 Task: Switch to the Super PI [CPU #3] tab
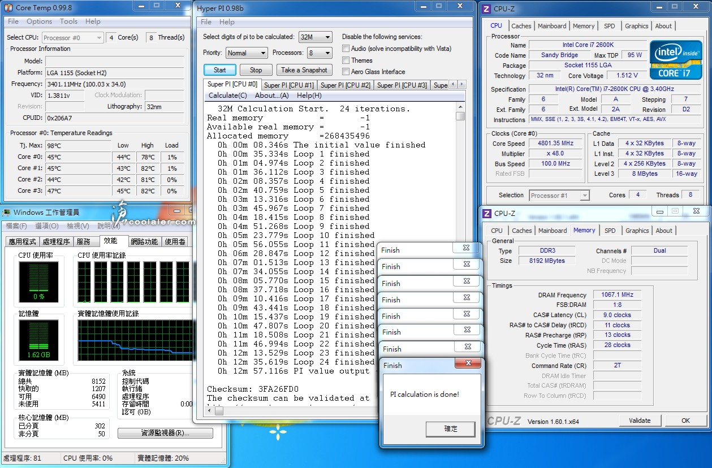[402, 85]
